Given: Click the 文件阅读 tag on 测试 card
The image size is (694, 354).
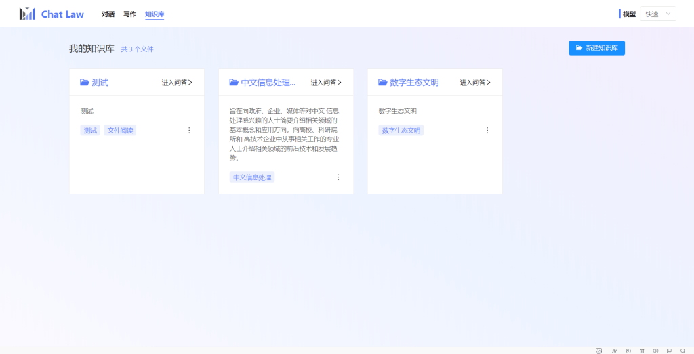Looking at the screenshot, I should [120, 131].
